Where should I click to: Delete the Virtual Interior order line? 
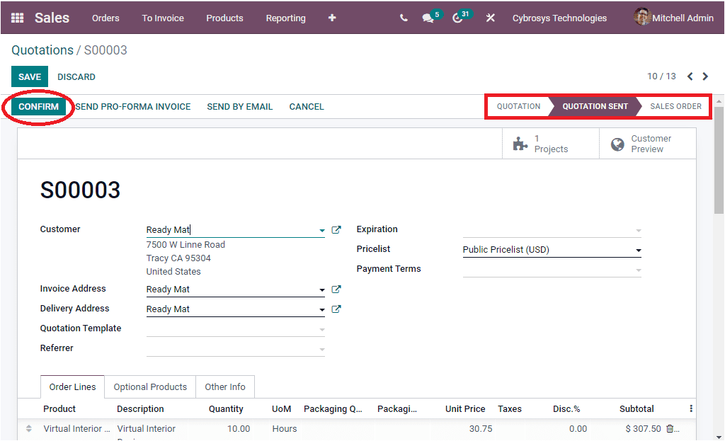coord(670,428)
